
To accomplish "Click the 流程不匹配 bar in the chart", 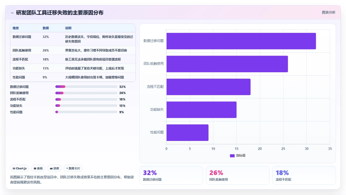I will (208, 87).
